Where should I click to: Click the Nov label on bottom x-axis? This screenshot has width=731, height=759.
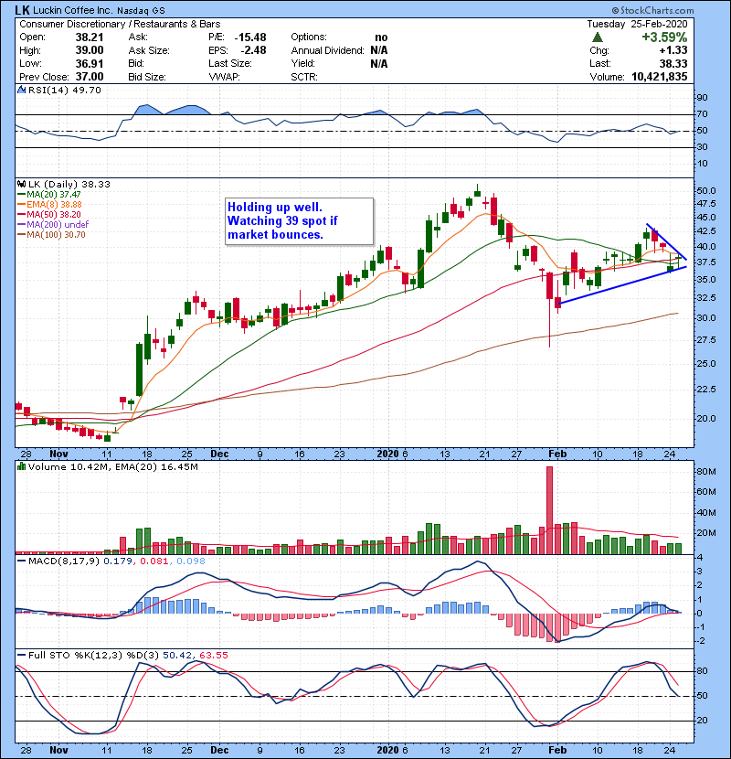click(58, 750)
